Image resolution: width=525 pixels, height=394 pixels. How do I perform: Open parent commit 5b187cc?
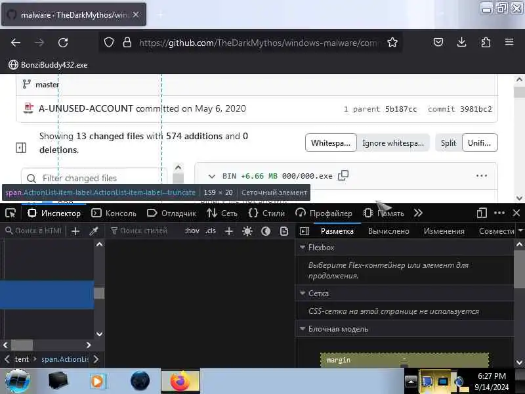pyautogui.click(x=401, y=109)
